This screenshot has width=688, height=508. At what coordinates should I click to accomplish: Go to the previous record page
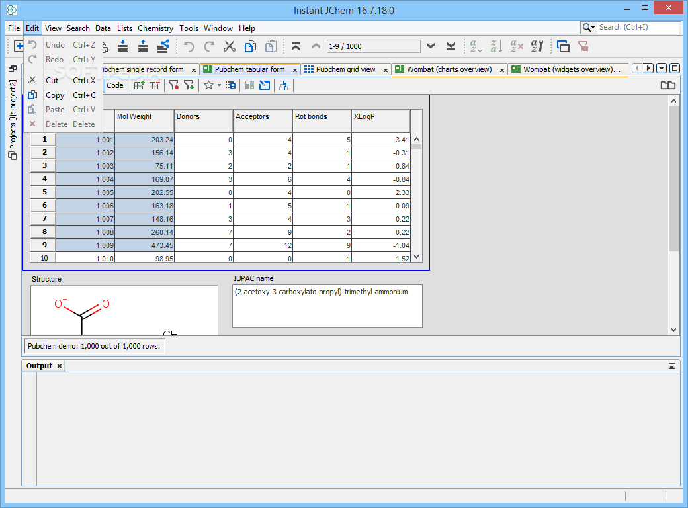(316, 46)
